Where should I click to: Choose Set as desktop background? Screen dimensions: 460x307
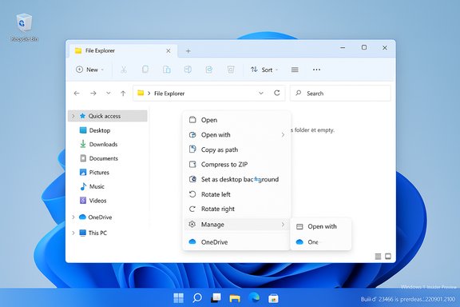236,179
